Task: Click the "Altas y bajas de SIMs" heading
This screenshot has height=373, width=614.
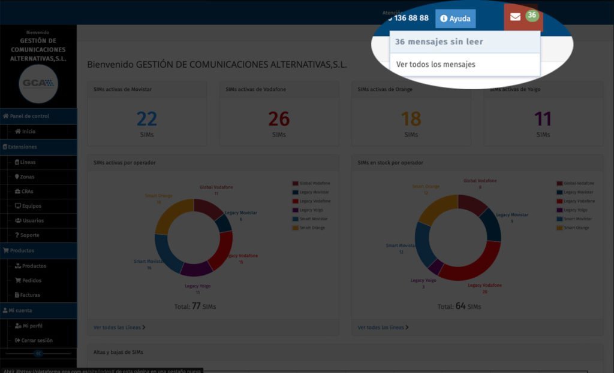Action: coord(118,352)
